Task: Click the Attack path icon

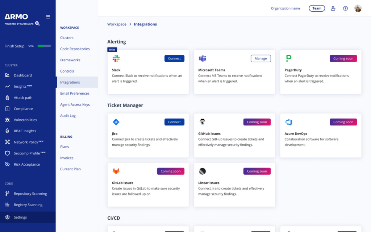Action: click(7, 98)
